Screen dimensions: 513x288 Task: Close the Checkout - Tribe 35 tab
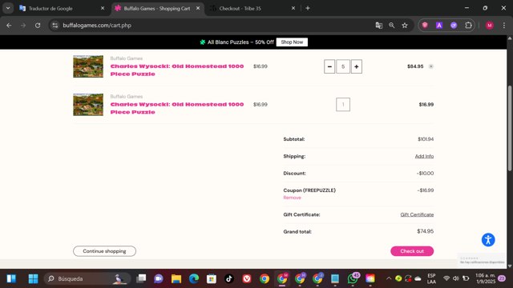293,8
